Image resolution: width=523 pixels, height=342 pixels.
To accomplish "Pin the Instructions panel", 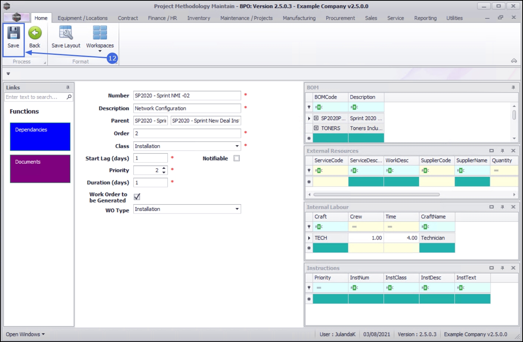I will point(502,268).
